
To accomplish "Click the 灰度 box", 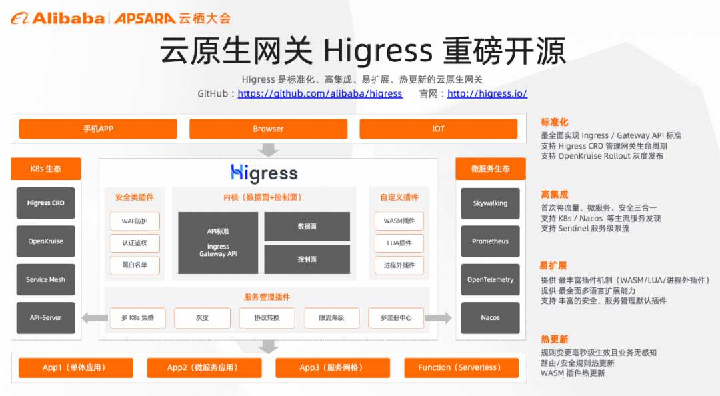I will coord(203,318).
